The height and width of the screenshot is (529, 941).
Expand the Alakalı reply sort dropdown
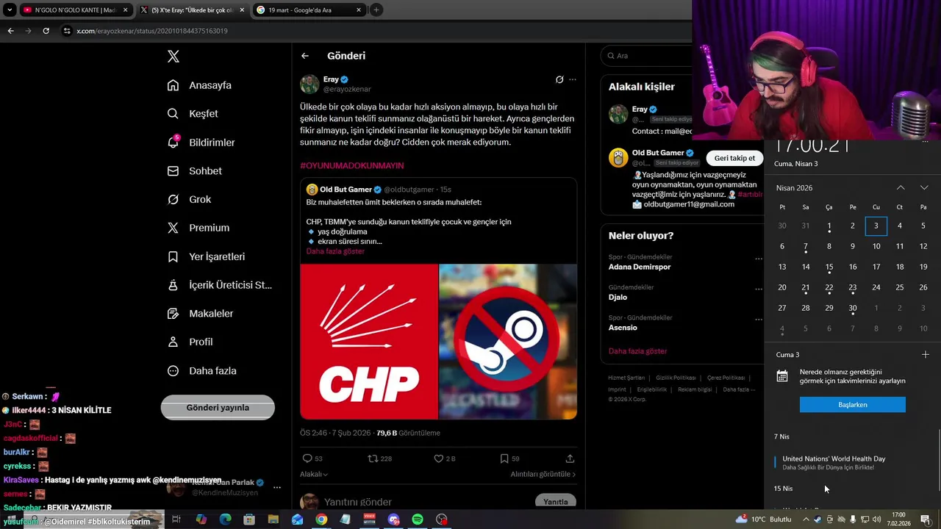tap(314, 475)
